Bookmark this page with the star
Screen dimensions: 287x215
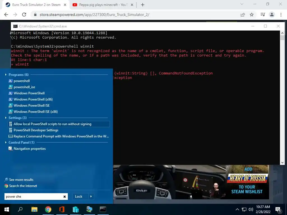pos(252,15)
